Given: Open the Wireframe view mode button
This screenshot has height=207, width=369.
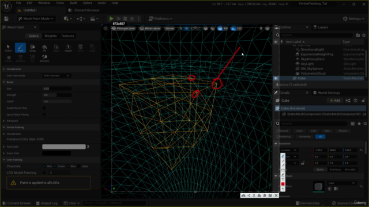Looking at the screenshot, I should (150, 28).
